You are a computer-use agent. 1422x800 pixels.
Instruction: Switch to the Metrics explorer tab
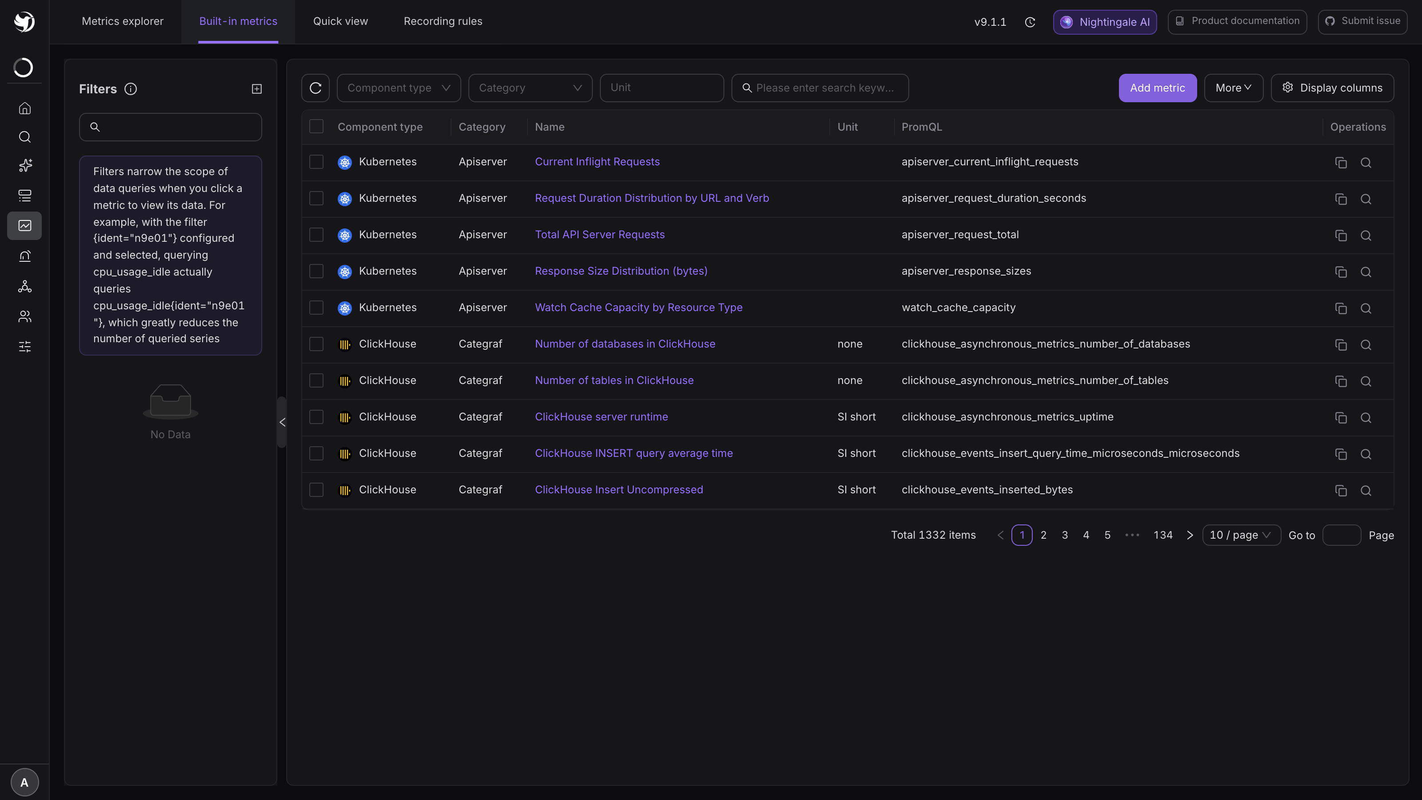tap(123, 21)
